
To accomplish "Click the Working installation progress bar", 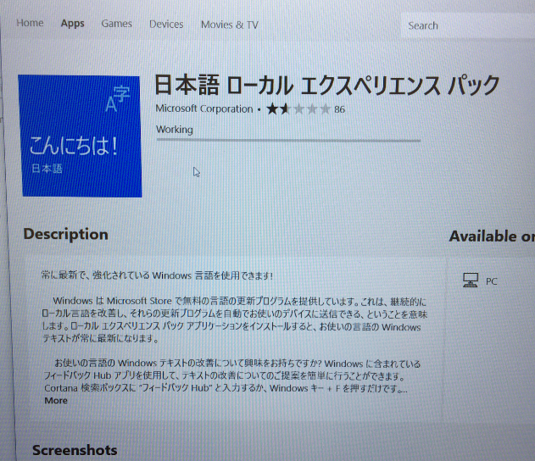I will pos(288,140).
